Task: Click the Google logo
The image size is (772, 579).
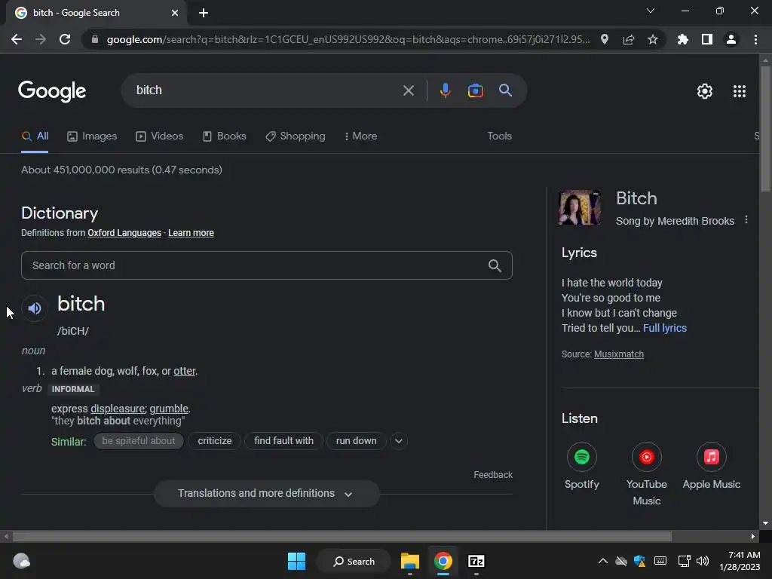Action: [x=52, y=91]
